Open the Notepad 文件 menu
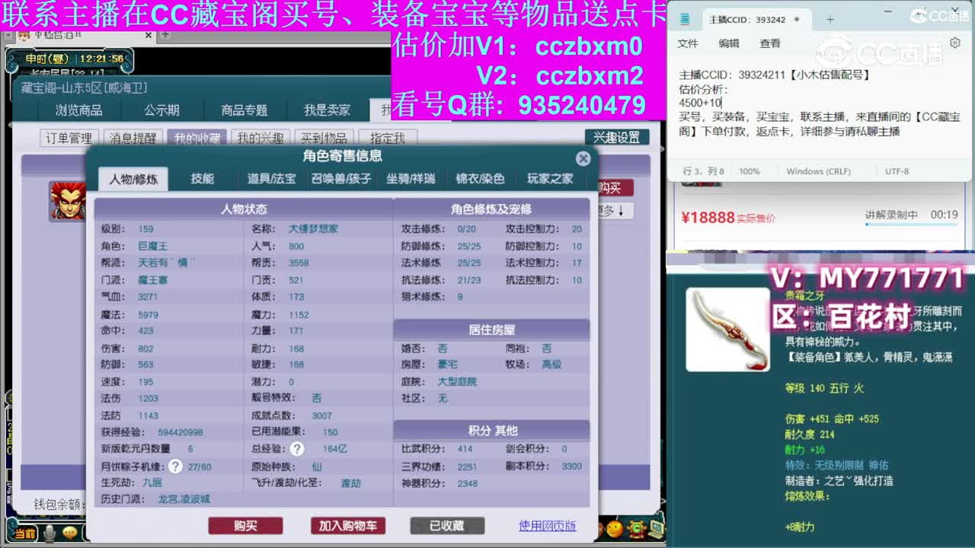Screen dimensions: 975x548 click(x=688, y=43)
